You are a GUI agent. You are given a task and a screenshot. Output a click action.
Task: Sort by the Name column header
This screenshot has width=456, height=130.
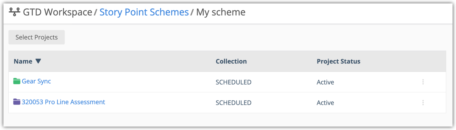pos(23,61)
